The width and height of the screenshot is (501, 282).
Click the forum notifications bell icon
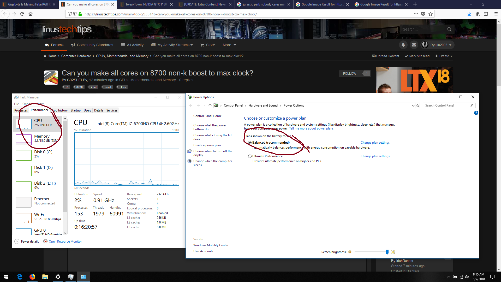(403, 45)
